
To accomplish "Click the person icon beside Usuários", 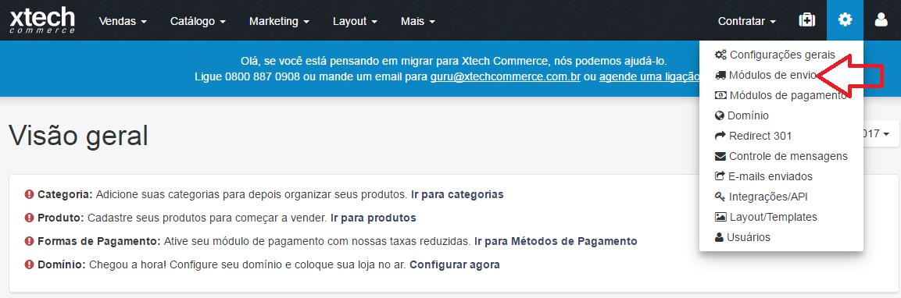I will [719, 237].
